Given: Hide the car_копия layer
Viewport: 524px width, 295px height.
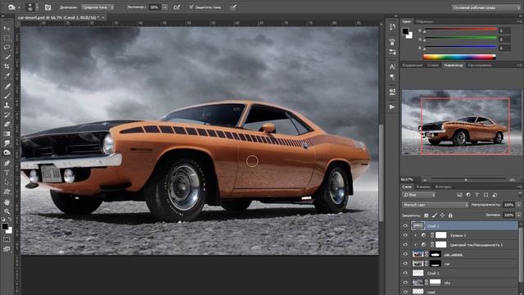Looking at the screenshot, I should coord(405,254).
